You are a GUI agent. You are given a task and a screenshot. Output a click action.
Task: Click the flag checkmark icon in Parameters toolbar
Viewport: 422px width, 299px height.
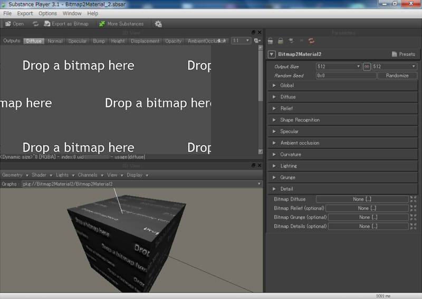pos(291,41)
